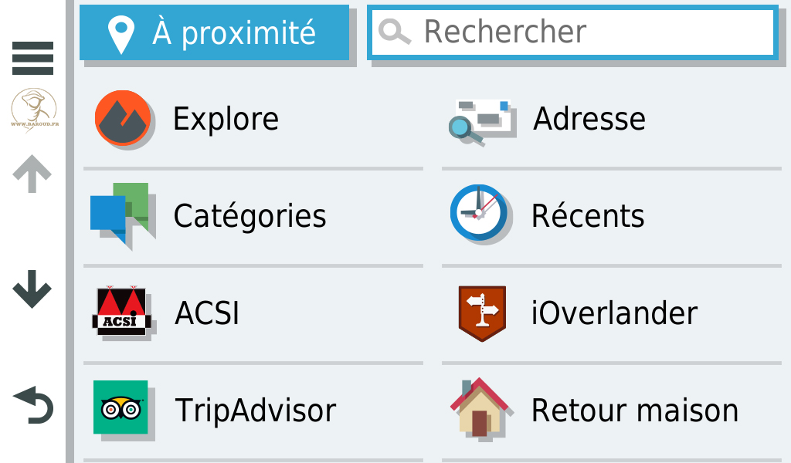Screen dimensions: 791x463
Task: Go back with the return arrow
Action: pyautogui.click(x=33, y=404)
